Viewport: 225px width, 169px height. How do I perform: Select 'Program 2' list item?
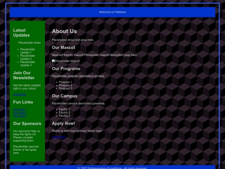(65, 85)
